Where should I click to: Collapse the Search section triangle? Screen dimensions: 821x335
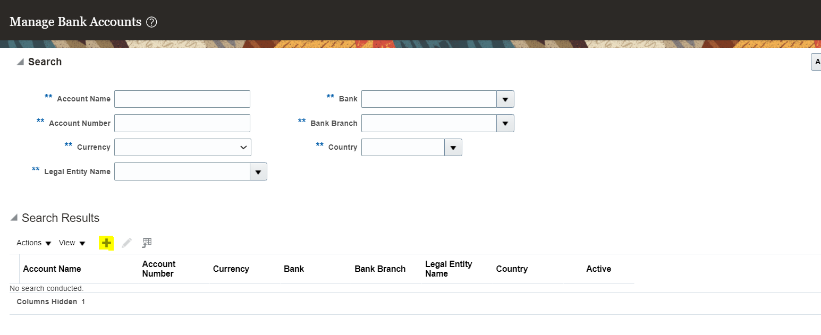point(20,62)
